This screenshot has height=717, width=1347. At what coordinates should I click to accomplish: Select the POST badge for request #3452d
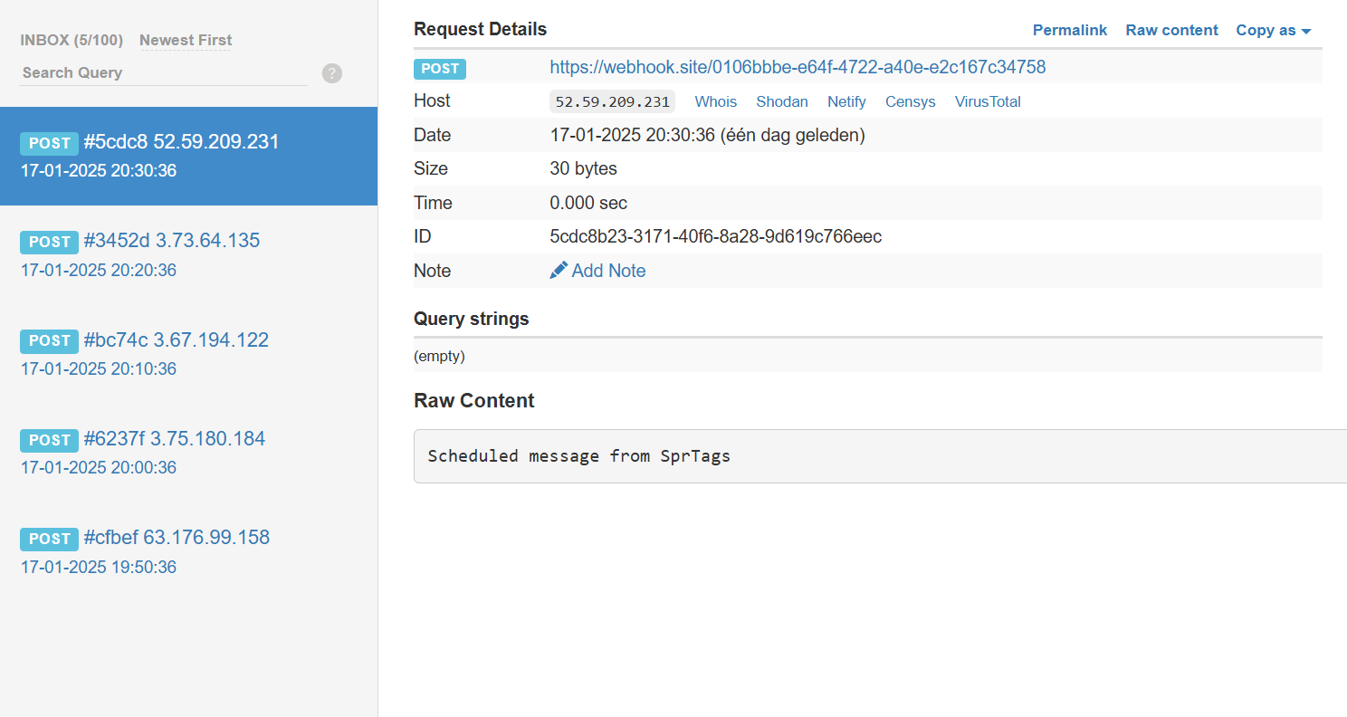49,242
